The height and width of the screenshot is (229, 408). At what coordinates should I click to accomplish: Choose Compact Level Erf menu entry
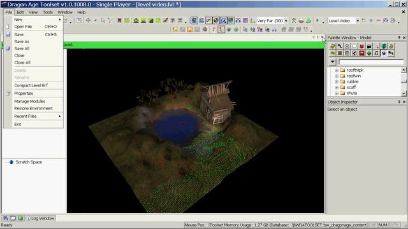point(34,85)
